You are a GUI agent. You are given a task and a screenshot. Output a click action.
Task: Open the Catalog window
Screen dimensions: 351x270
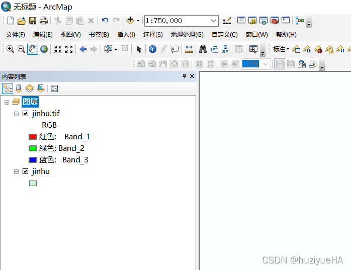pos(252,21)
